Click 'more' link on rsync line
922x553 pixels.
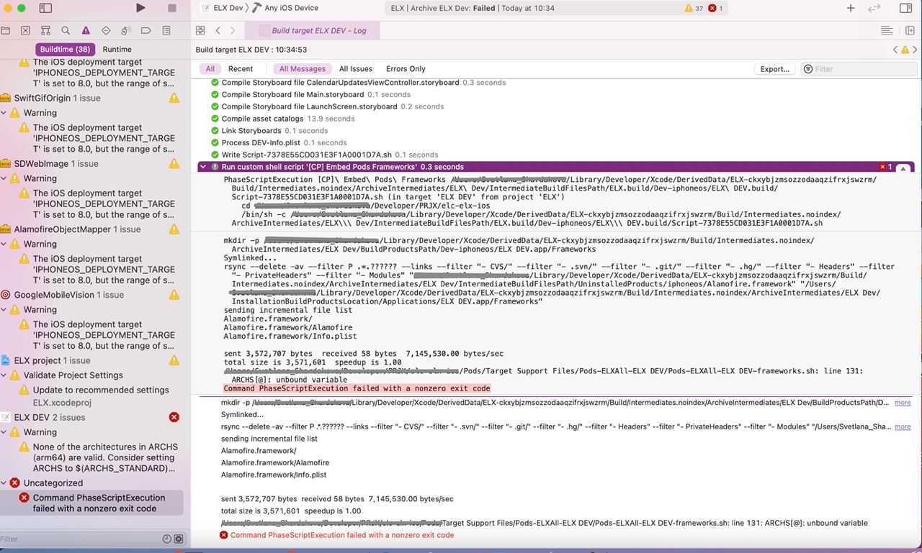tap(903, 426)
